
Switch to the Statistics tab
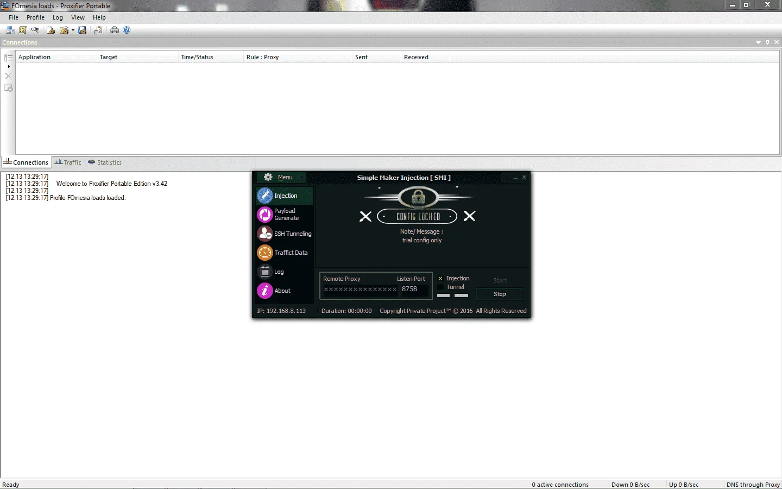click(105, 162)
